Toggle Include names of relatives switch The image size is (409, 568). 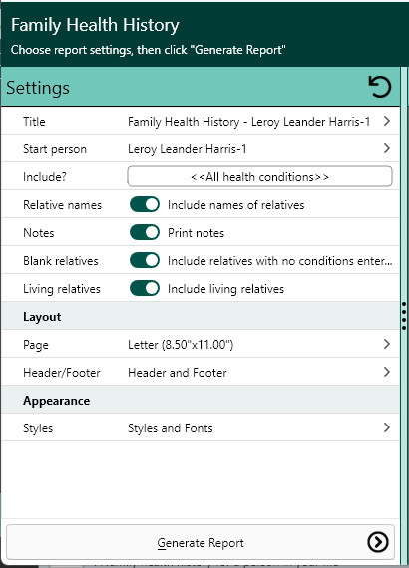145,204
